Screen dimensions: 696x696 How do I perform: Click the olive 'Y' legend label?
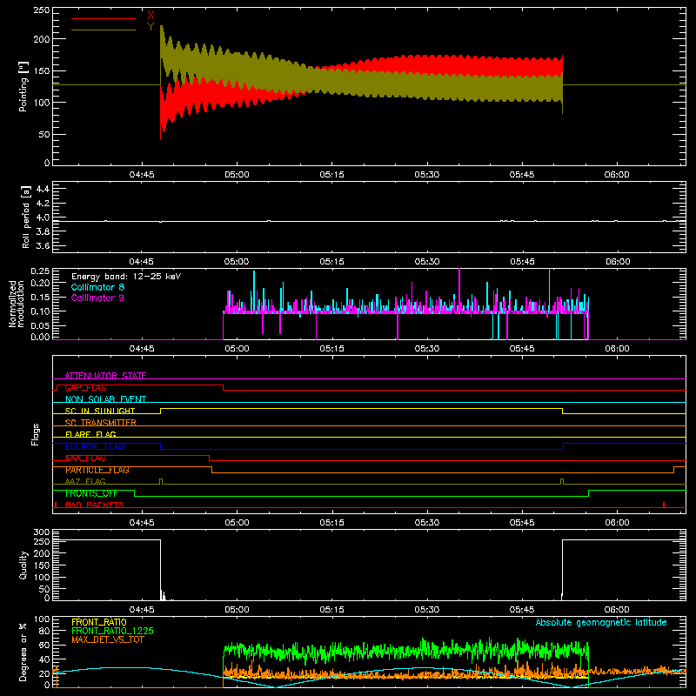coord(151,27)
